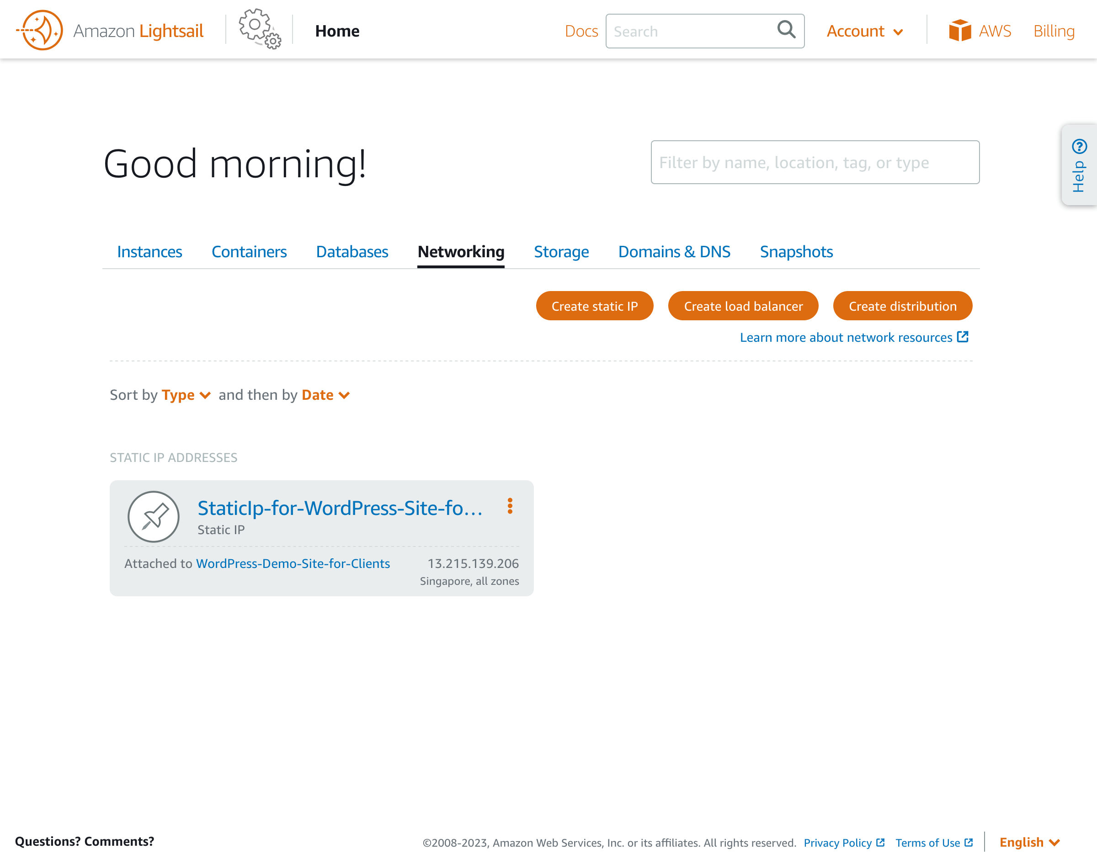
Task: Open the WordPress-Demo-Site-for-Clients instance link
Action: 293,563
